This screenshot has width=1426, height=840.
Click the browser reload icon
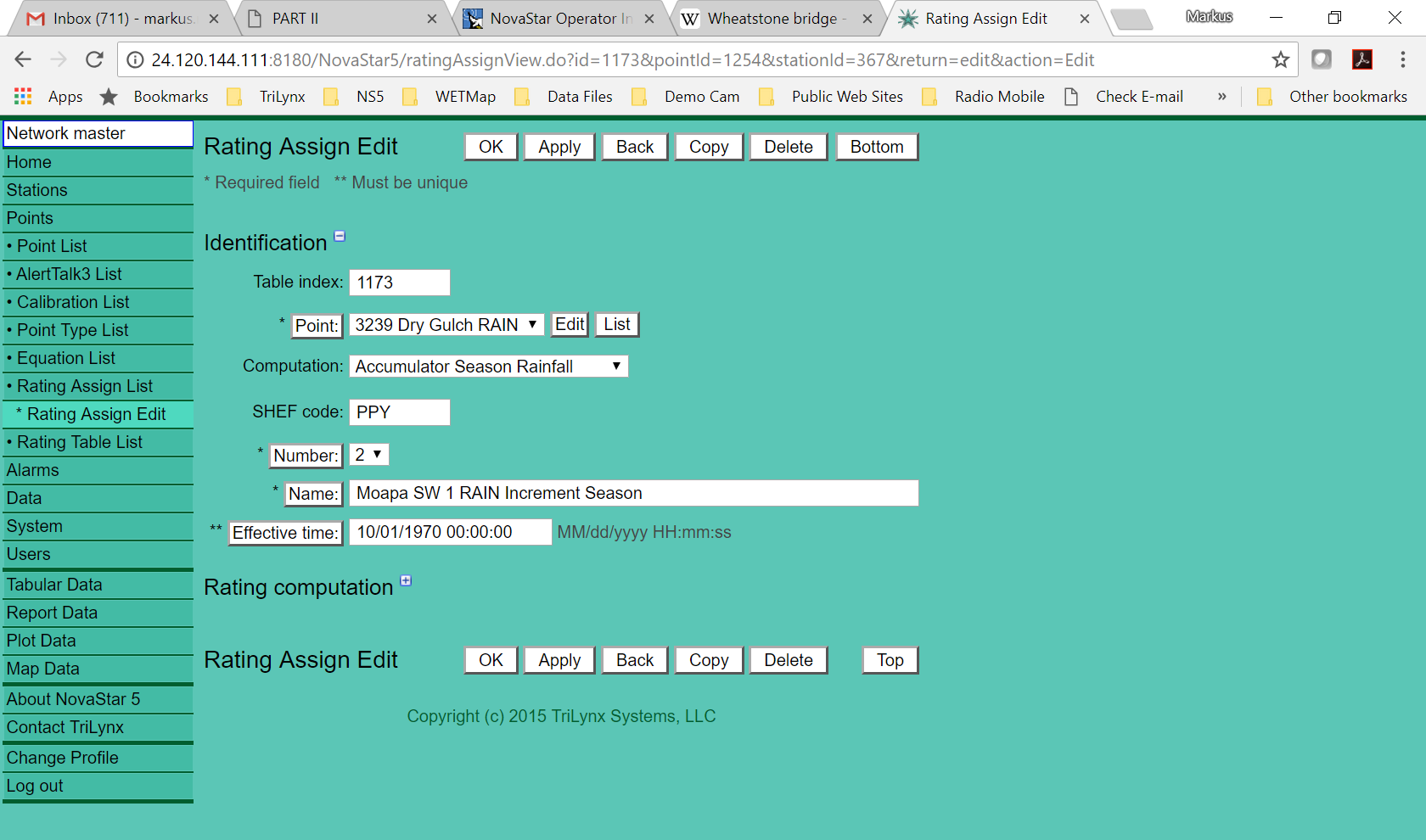click(94, 59)
